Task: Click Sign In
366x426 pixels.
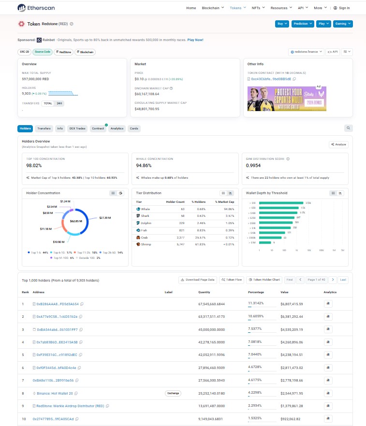Action: (341, 8)
